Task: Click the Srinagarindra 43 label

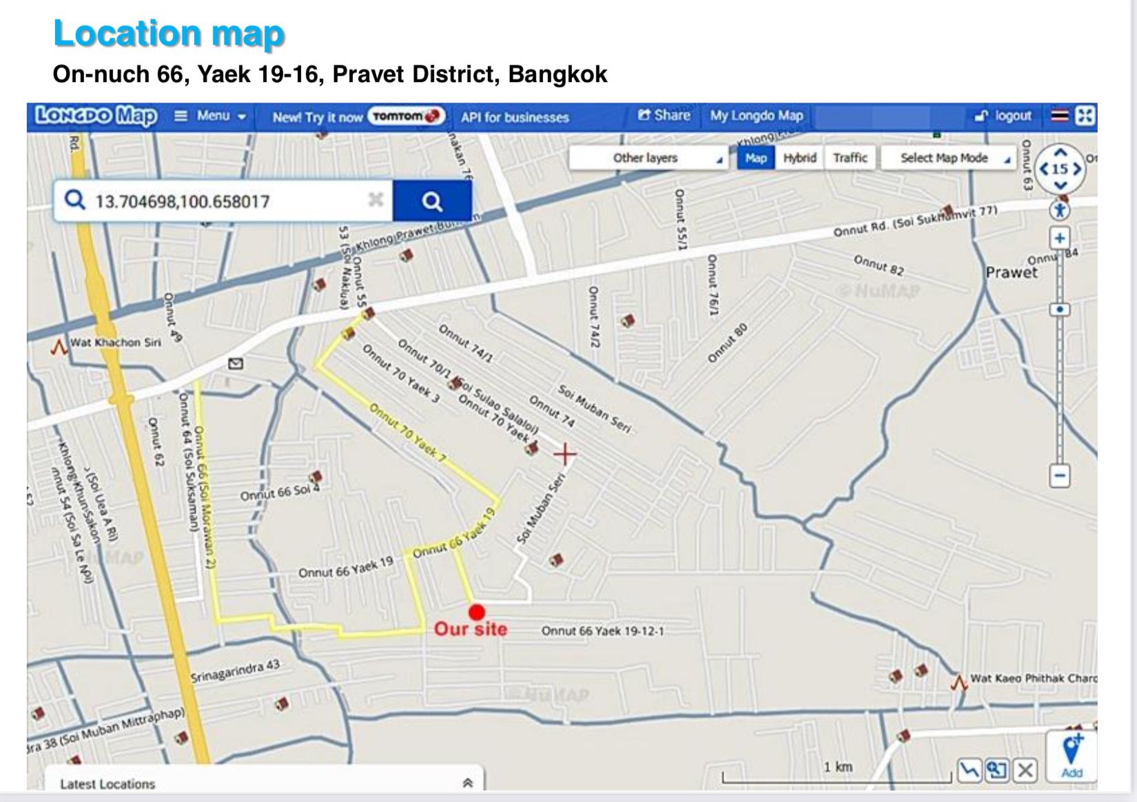Action: (235, 671)
